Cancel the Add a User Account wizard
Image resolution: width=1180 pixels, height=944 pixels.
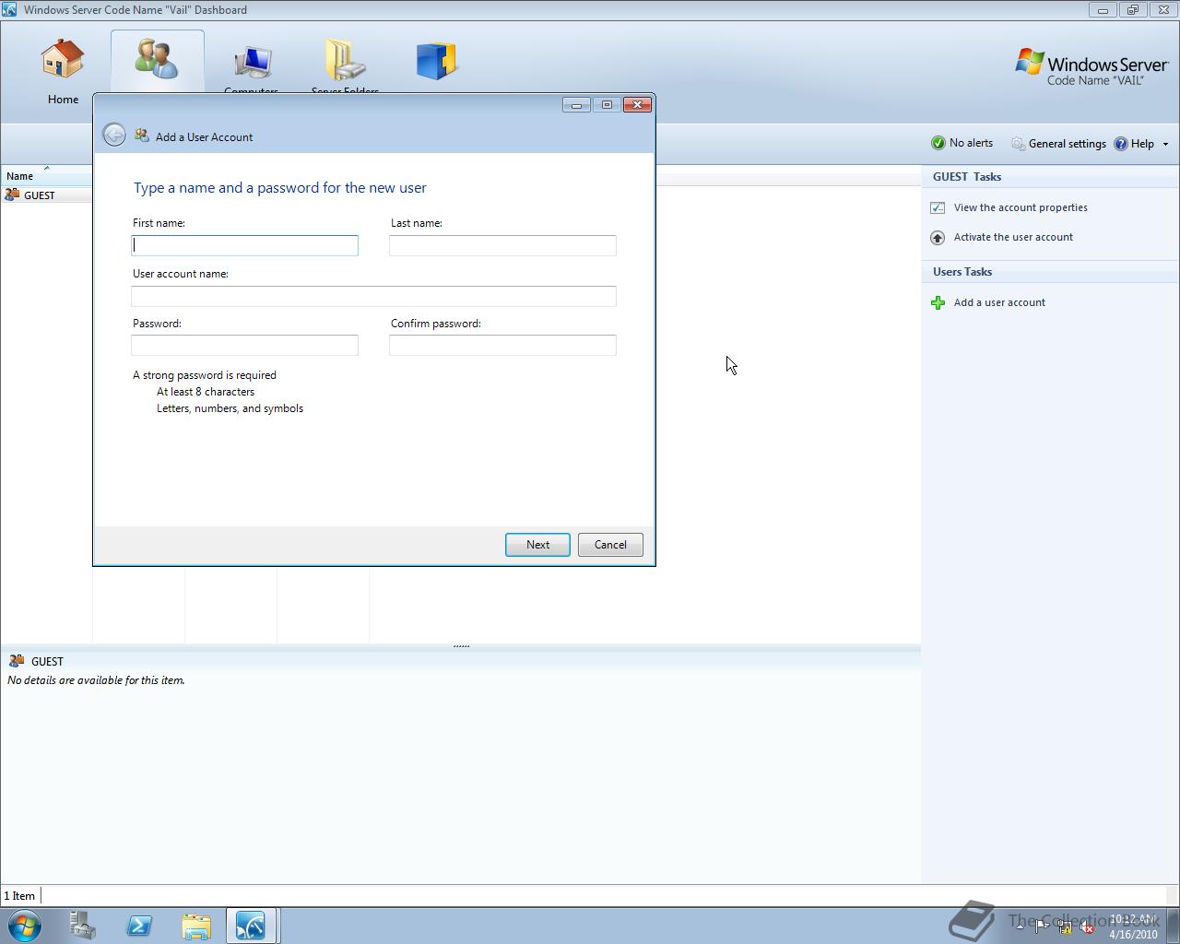610,545
